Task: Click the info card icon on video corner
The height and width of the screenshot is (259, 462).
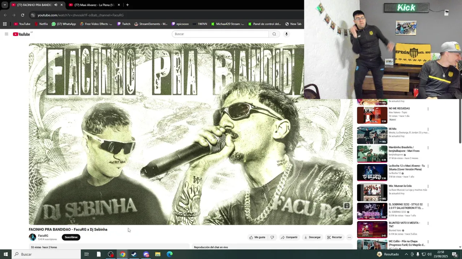Action: pyautogui.click(x=347, y=206)
